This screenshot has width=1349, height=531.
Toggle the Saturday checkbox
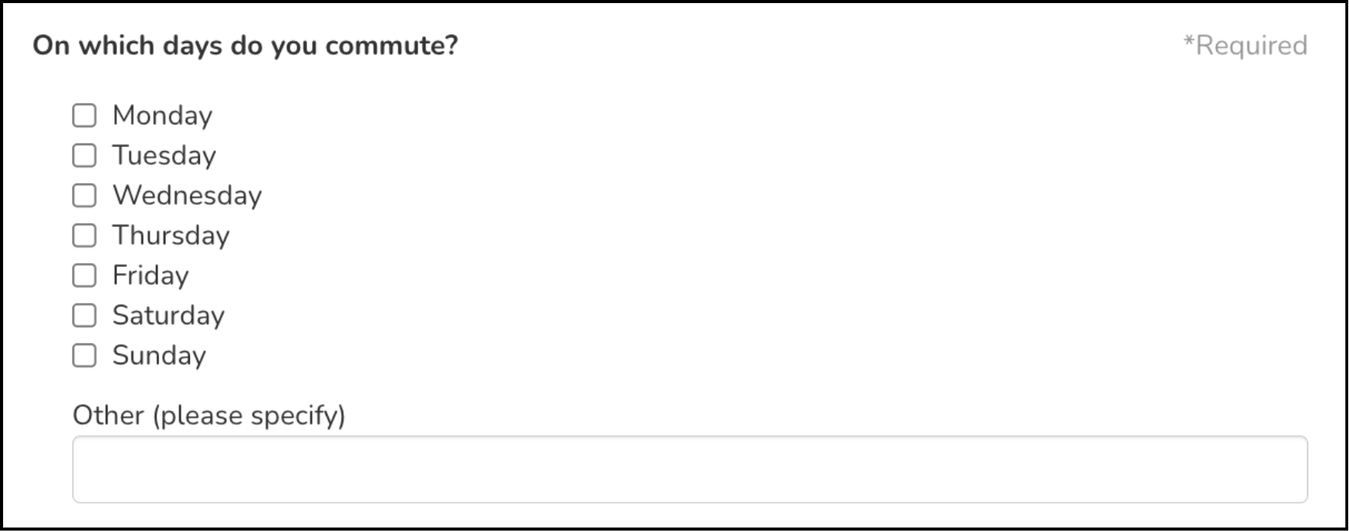pyautogui.click(x=84, y=316)
